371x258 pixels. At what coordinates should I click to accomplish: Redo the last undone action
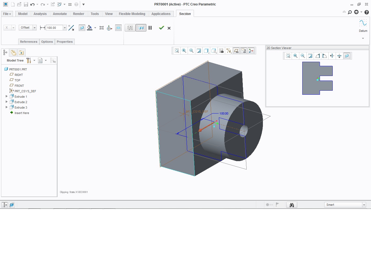point(43,4)
